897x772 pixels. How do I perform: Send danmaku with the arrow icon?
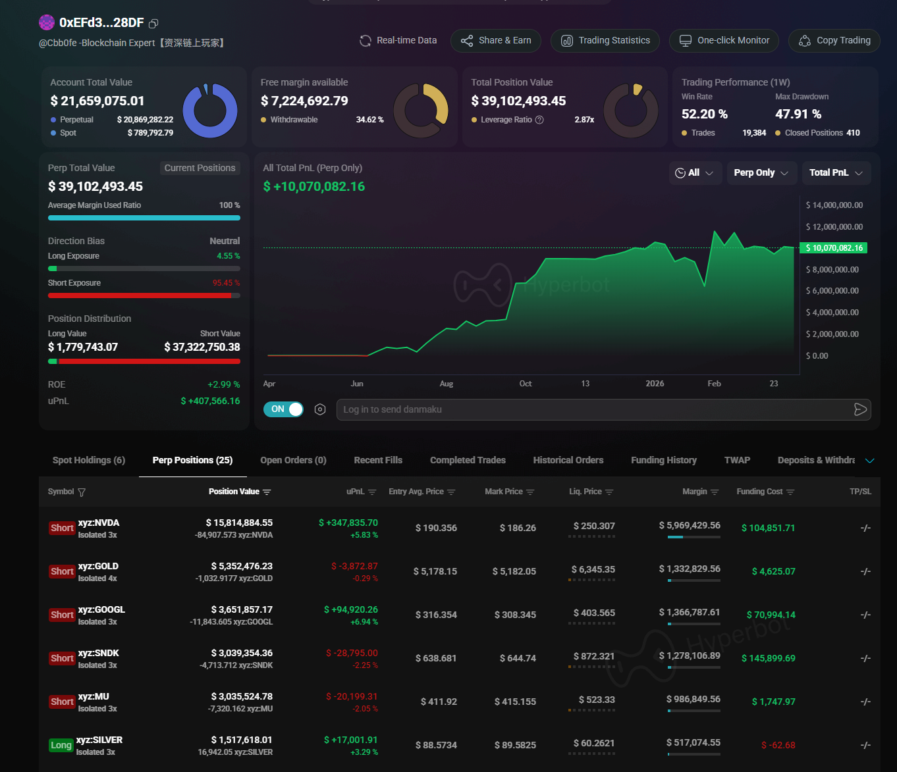coord(859,409)
